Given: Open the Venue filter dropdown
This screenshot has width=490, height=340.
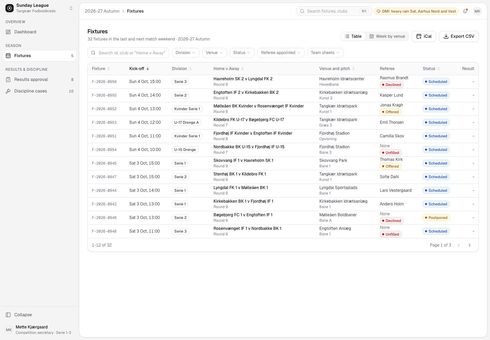Looking at the screenshot, I should (x=214, y=53).
